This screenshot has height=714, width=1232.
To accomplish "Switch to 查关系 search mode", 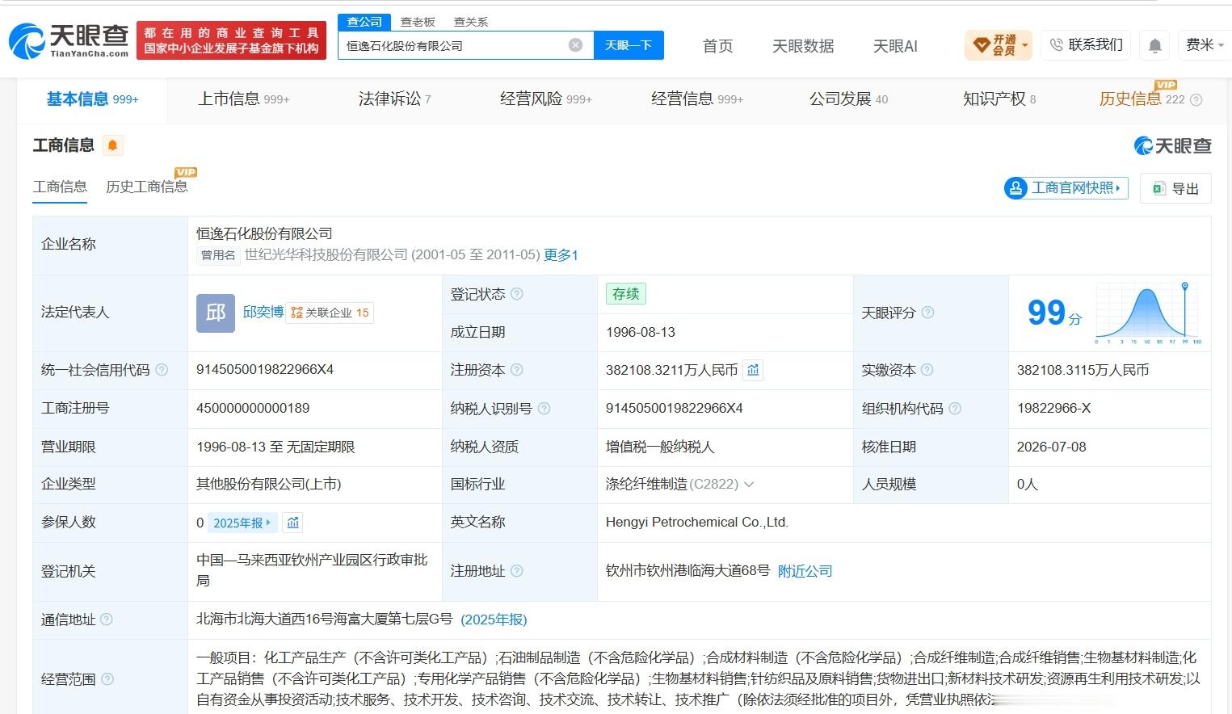I will click(471, 22).
